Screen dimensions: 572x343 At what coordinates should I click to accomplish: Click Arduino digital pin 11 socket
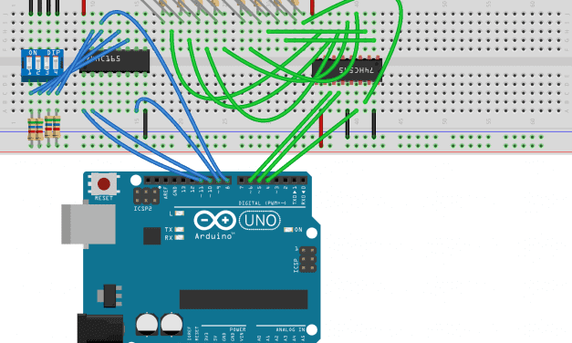(201, 181)
